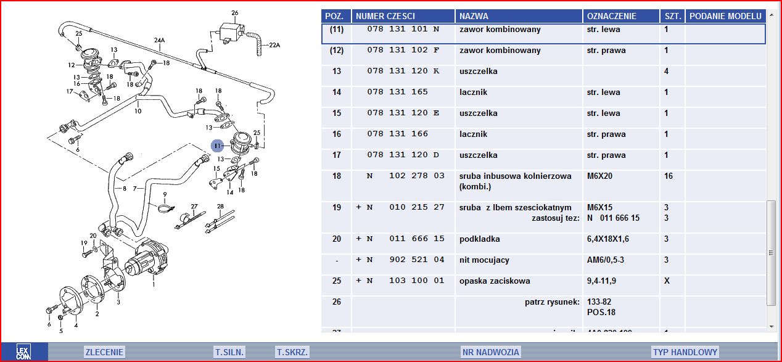Click part label 22A in diagram

pos(274,45)
